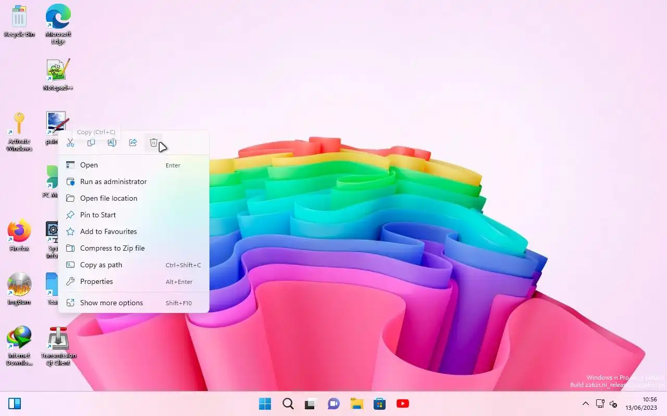Select the System Information desktop shortcut
Viewport: 667px width, 416px height.
(x=52, y=240)
